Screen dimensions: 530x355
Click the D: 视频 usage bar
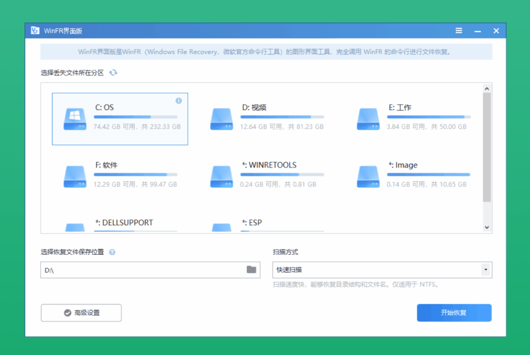click(282, 117)
